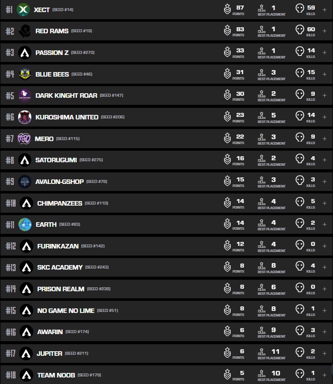Expand the XECT row with plus
333x384 pixels.
point(324,10)
